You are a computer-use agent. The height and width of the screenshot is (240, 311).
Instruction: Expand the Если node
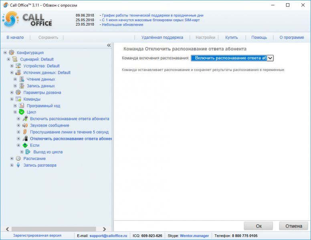[18, 145]
